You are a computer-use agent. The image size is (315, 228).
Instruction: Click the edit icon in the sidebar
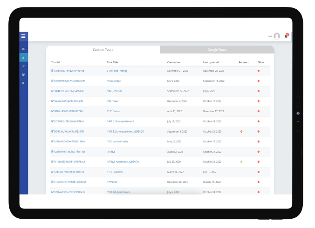tap(23, 66)
